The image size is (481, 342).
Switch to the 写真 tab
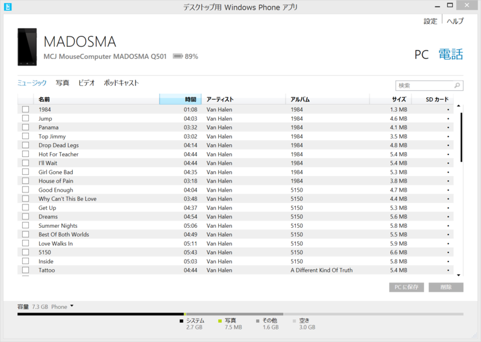coord(63,83)
